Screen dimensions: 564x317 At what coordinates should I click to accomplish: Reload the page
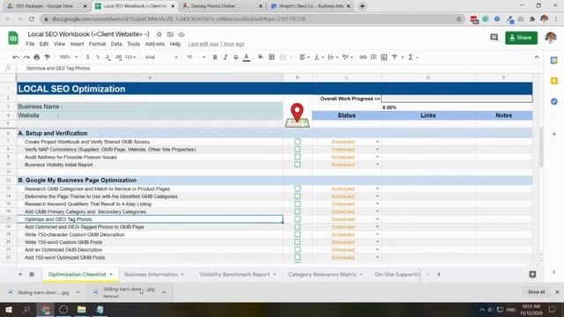(32, 18)
